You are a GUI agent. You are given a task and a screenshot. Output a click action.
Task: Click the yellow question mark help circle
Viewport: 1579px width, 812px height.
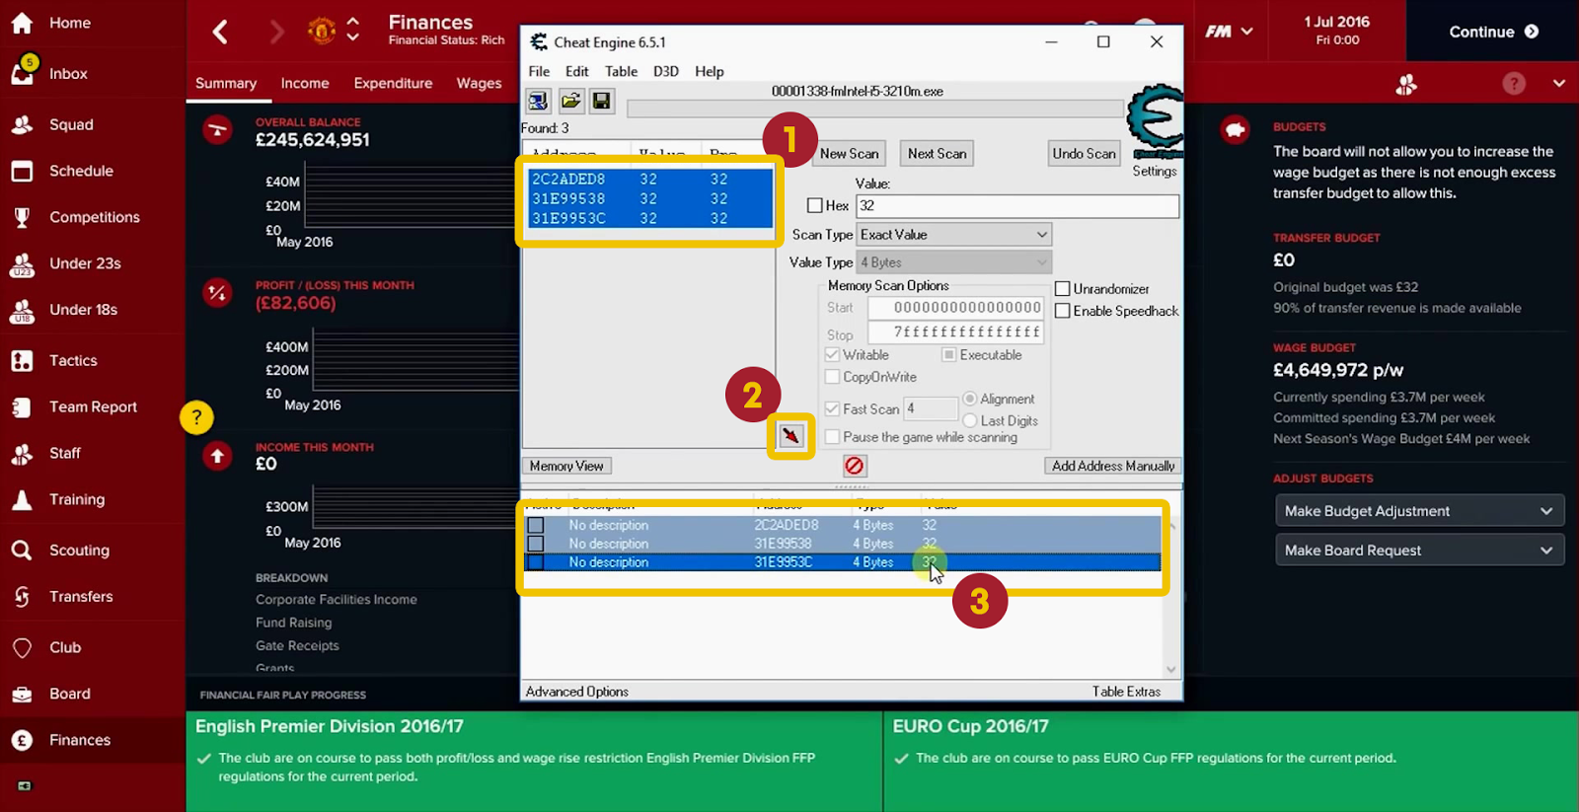(196, 417)
